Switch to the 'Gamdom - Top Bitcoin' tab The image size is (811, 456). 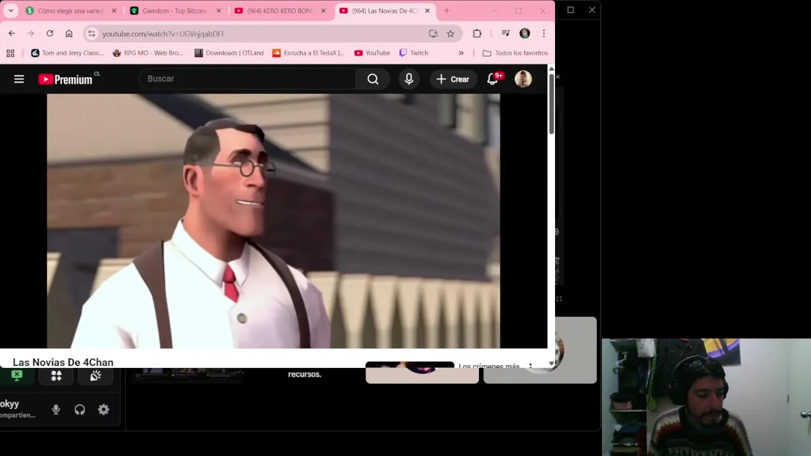click(176, 11)
